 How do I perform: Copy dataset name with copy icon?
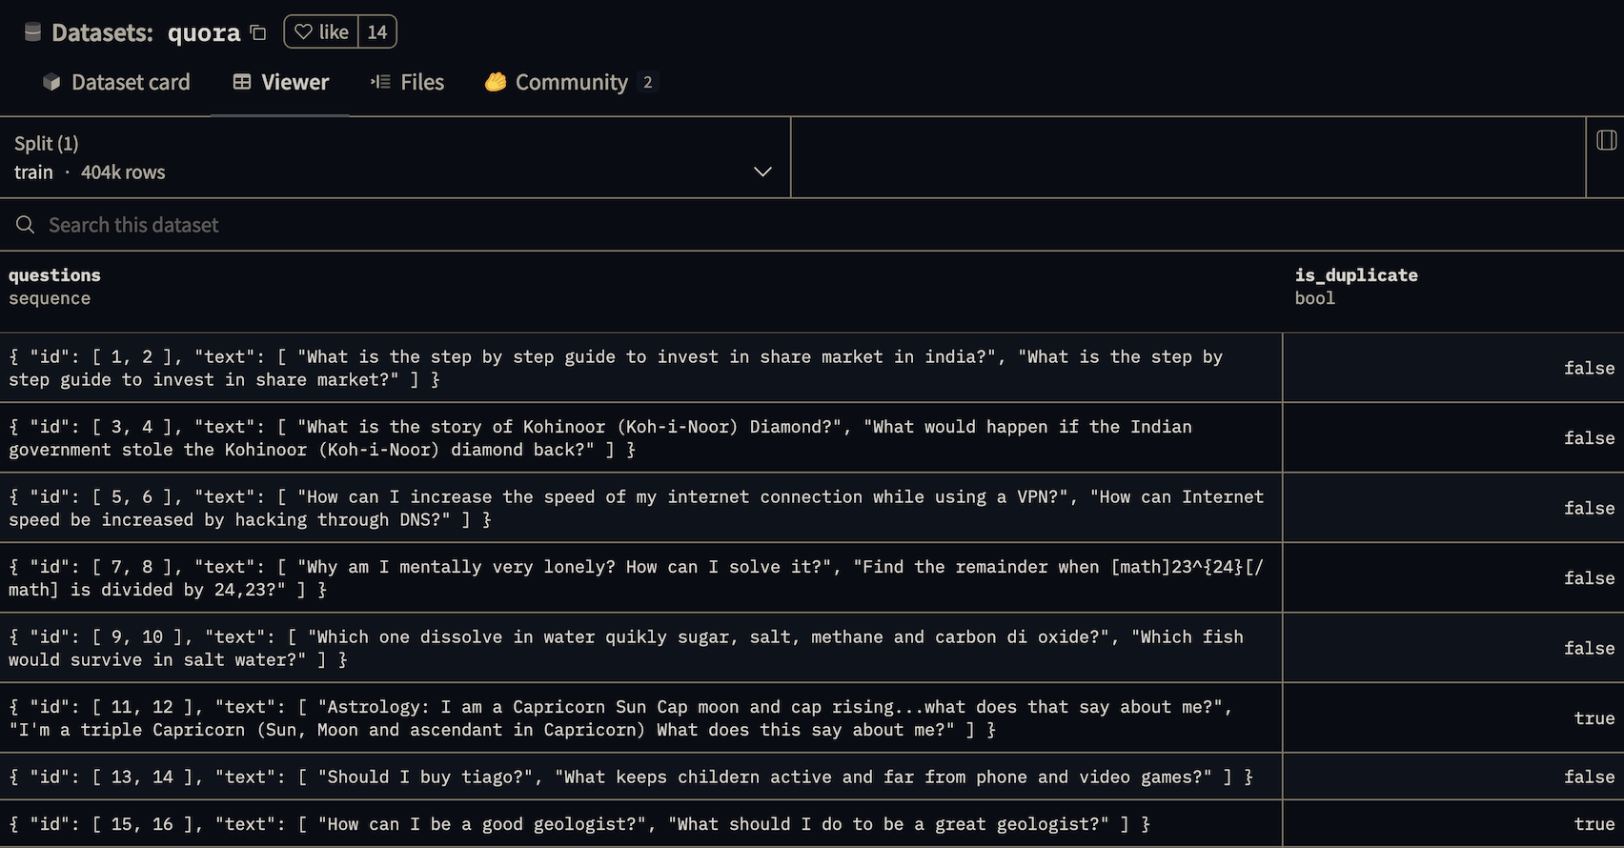258,32
